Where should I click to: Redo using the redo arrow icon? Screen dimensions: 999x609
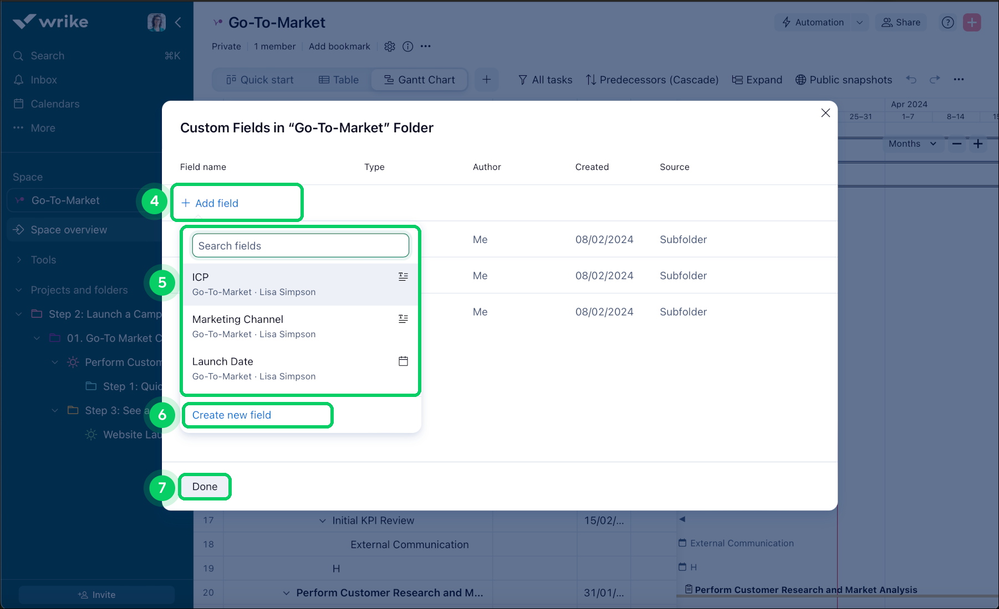(x=935, y=79)
